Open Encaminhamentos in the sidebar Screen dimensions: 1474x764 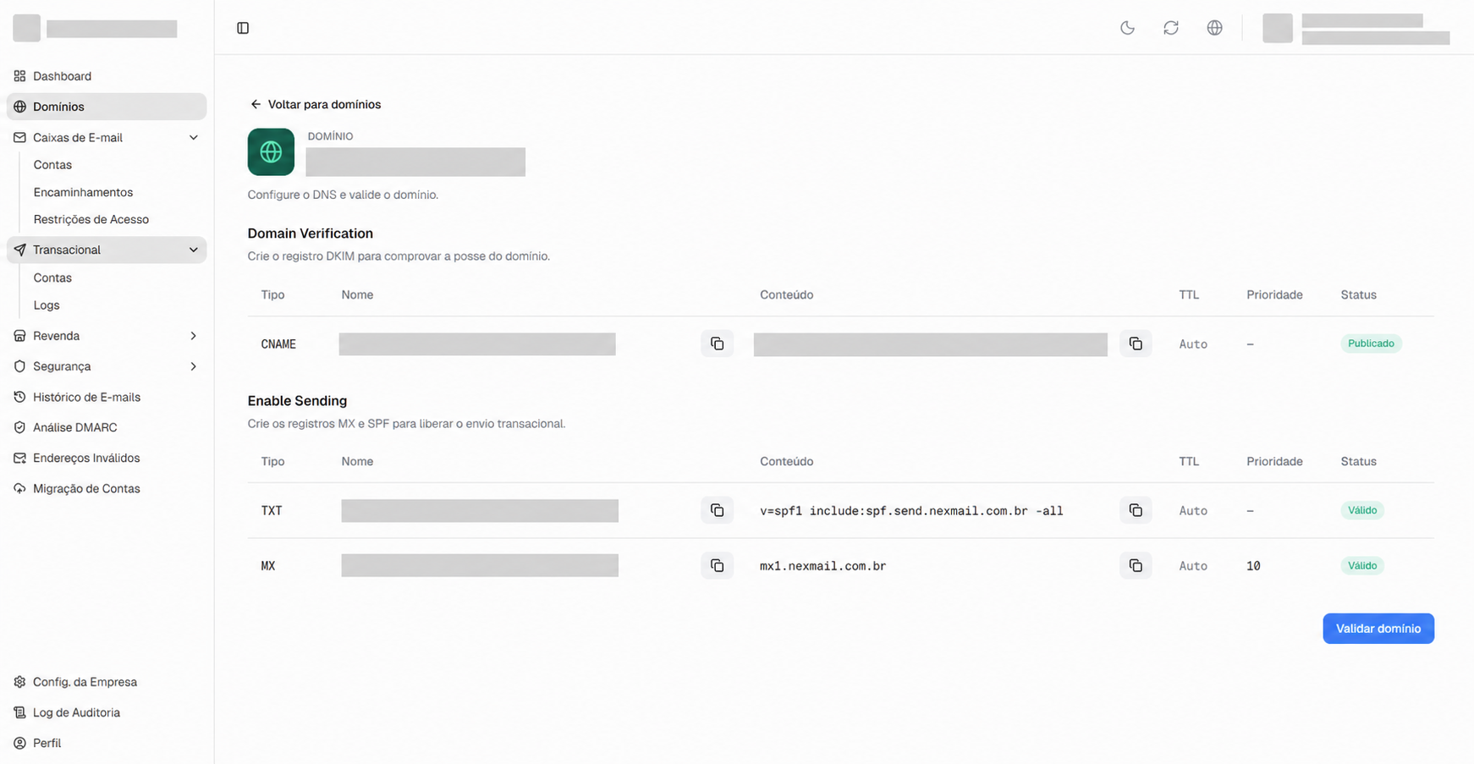point(83,192)
